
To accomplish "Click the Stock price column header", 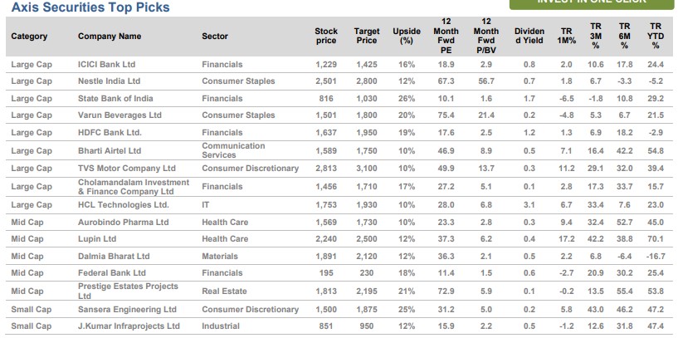I will 326,36.
